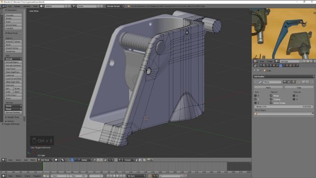Open the Render menu in top bar

coord(17,6)
